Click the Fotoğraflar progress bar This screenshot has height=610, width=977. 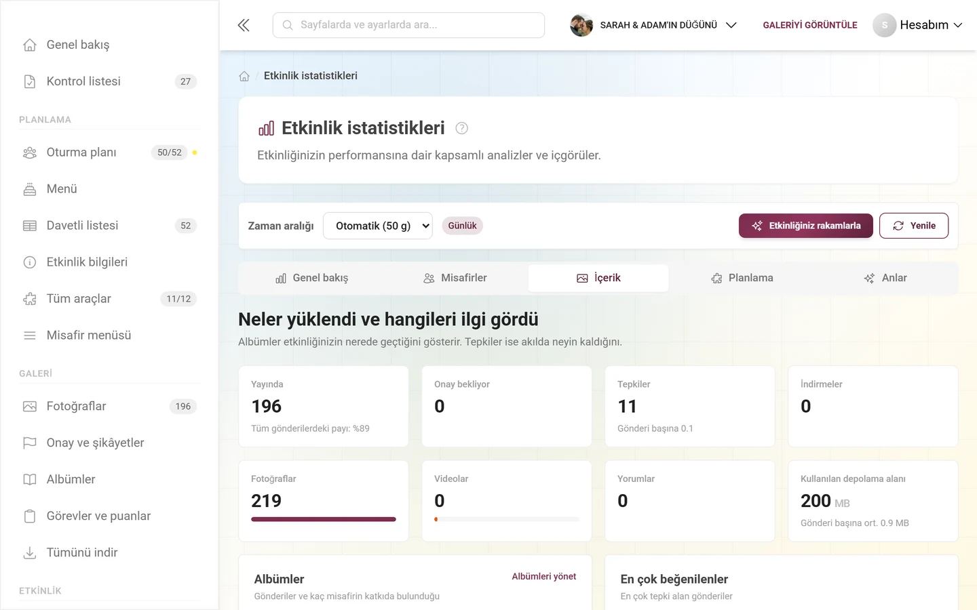[x=324, y=519]
